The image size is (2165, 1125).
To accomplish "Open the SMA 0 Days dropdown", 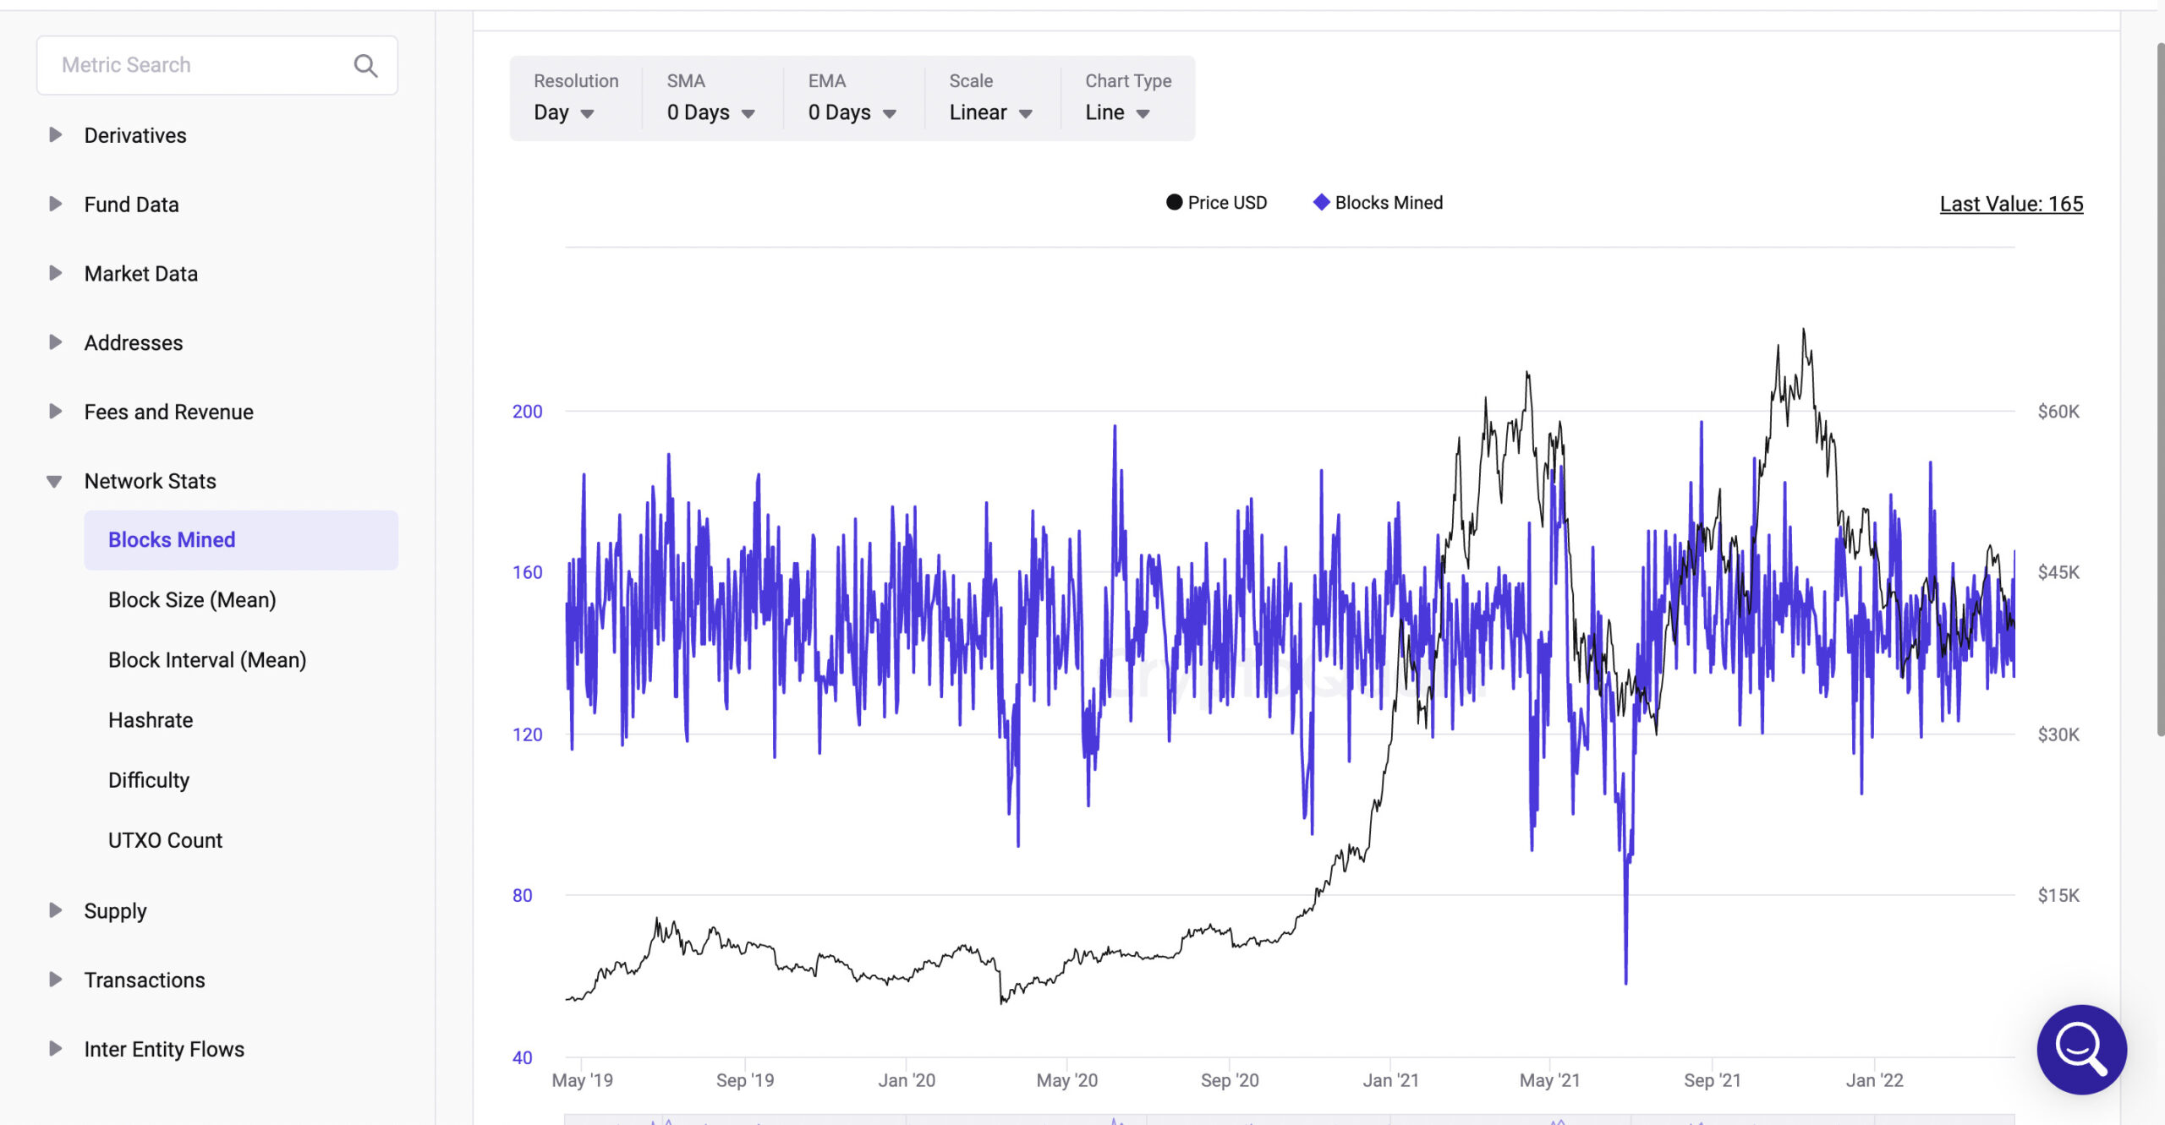I will [711, 112].
